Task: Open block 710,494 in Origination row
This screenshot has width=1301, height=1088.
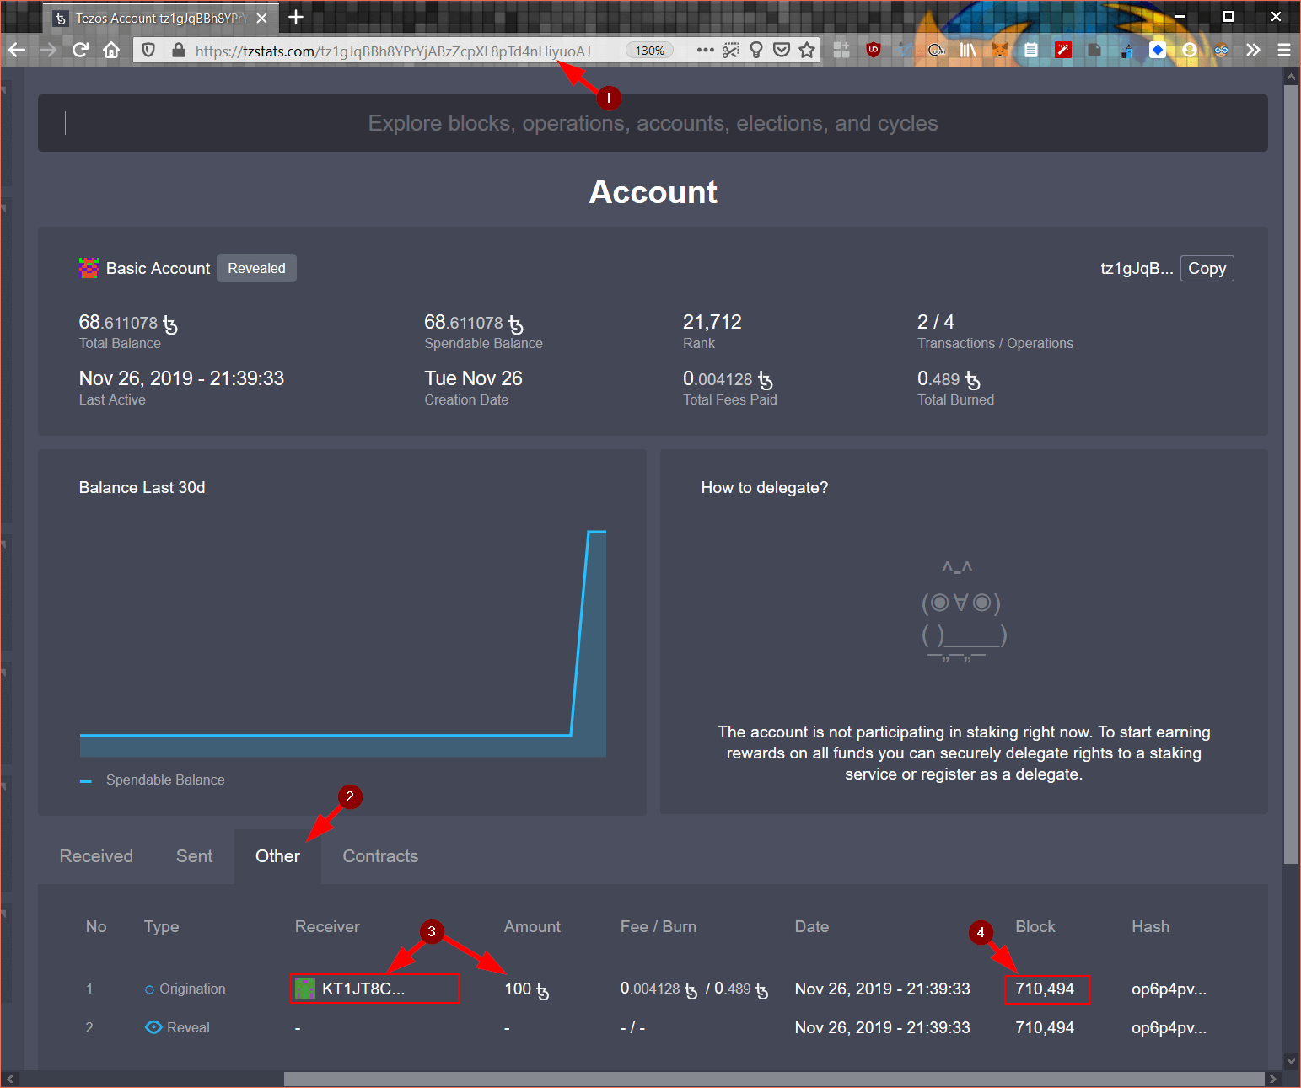Action: 1045,989
